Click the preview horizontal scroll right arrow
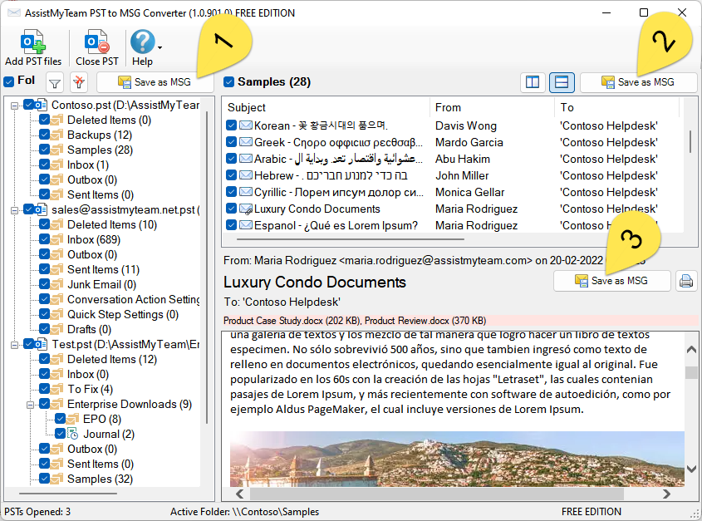Screen dimensions: 702x521 click(666, 494)
